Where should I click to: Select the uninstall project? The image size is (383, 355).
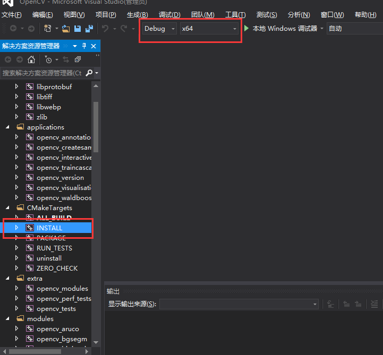coord(49,258)
